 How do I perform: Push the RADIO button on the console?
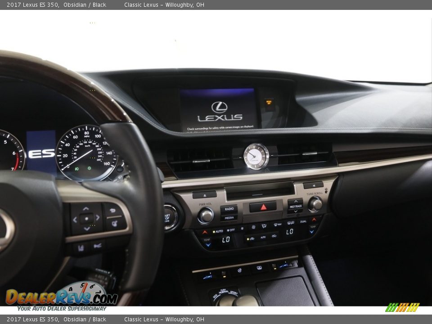[x=229, y=209]
